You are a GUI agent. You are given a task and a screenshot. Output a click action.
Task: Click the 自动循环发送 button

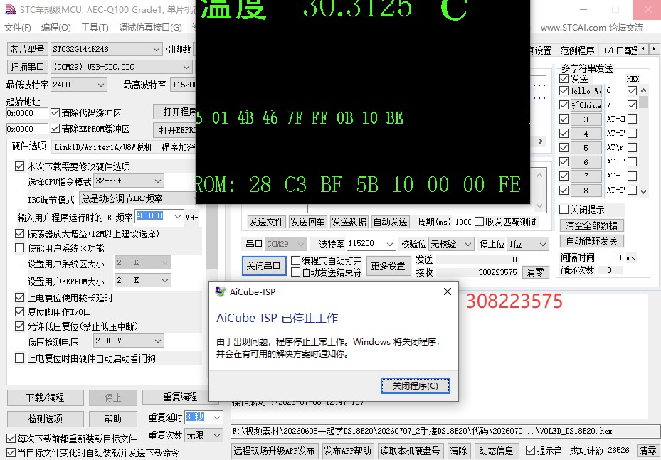[591, 241]
